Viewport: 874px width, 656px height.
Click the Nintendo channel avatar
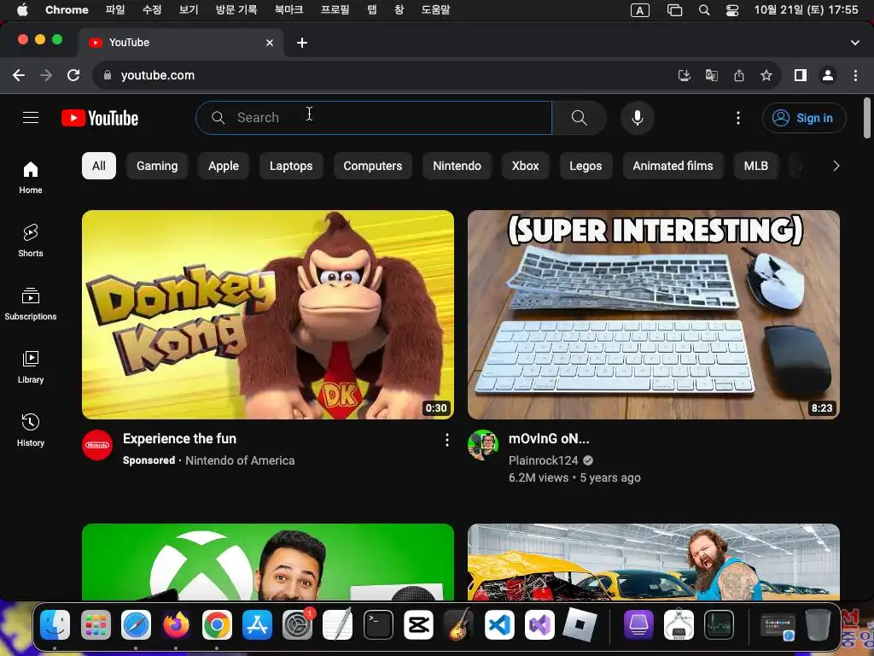97,444
